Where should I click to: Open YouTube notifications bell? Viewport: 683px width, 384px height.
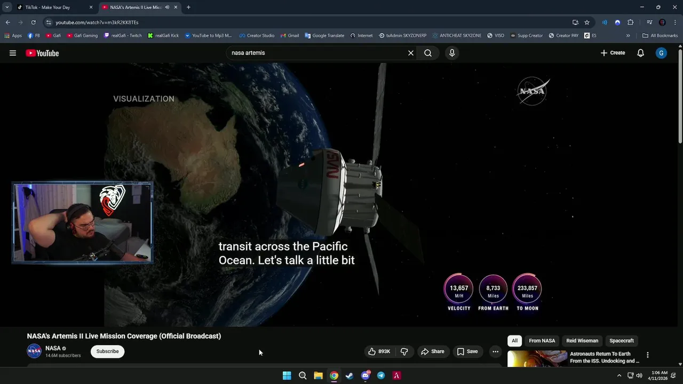[641, 53]
